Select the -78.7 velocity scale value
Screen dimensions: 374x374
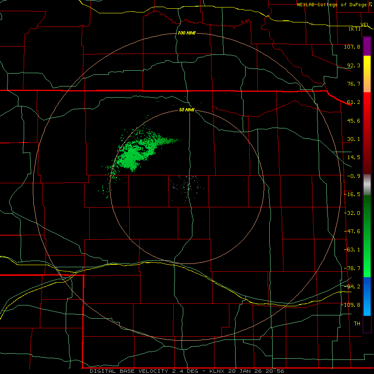point(352,268)
